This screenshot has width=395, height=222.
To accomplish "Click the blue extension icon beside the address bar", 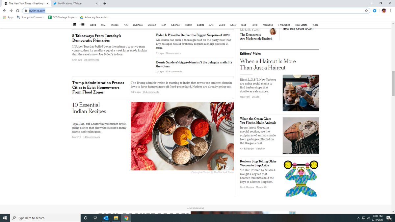I will (x=375, y=11).
